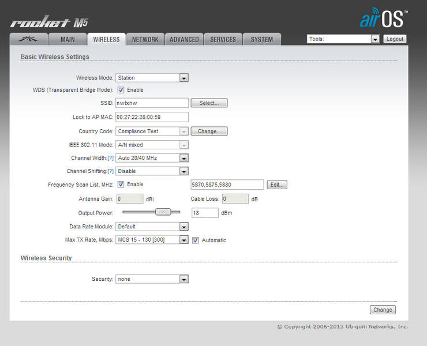Toggle the Automatic TX rate checkbox

pos(195,240)
